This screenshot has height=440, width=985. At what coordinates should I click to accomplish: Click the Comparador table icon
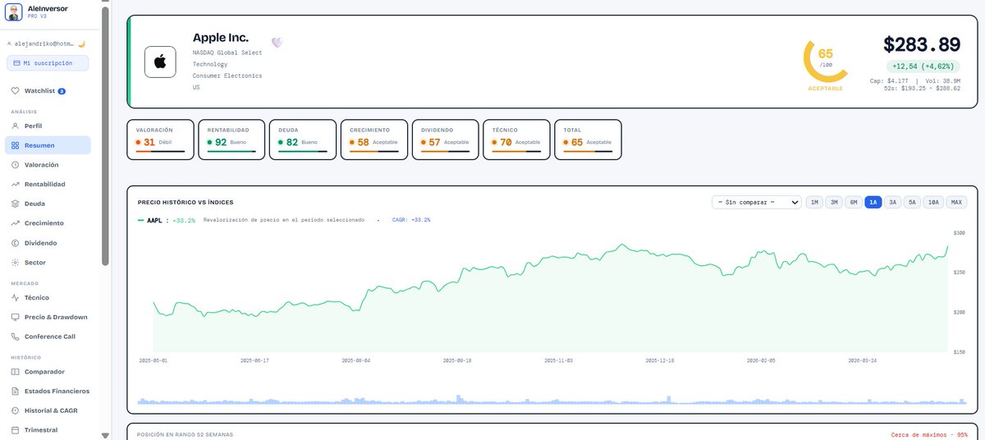point(16,372)
